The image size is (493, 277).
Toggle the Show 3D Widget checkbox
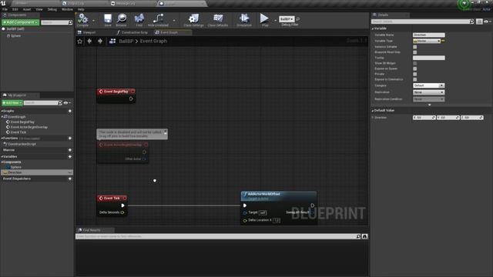(415, 63)
